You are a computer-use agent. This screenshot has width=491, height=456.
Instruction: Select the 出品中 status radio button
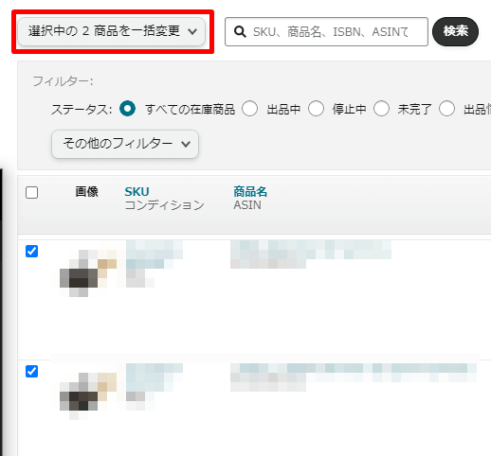[249, 109]
